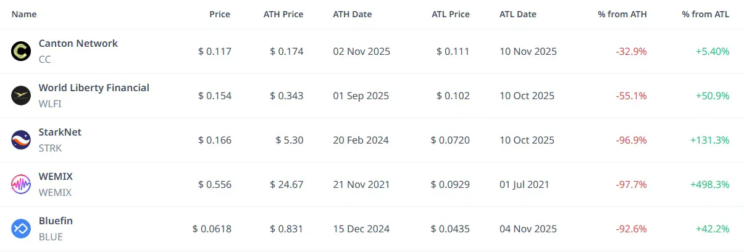Image resolution: width=744 pixels, height=252 pixels.
Task: Open the World Liberty Financial link
Action: tap(94, 87)
